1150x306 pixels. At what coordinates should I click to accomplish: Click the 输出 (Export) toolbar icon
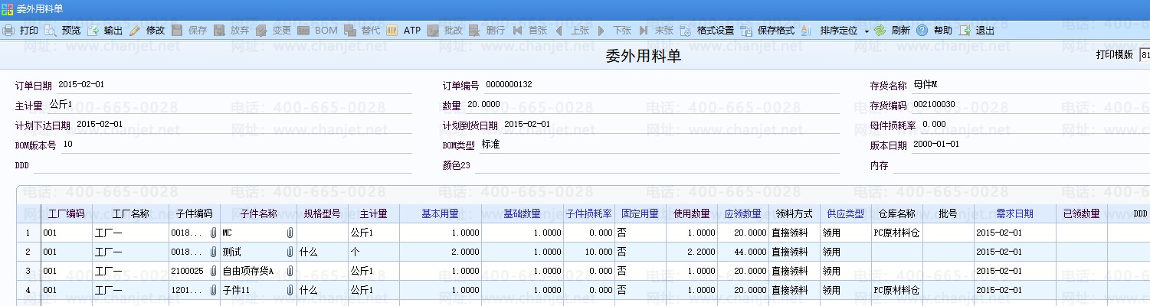click(x=93, y=31)
